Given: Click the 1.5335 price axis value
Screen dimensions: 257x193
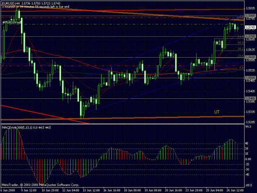Looking at the screenshot, I should tap(250, 112).
